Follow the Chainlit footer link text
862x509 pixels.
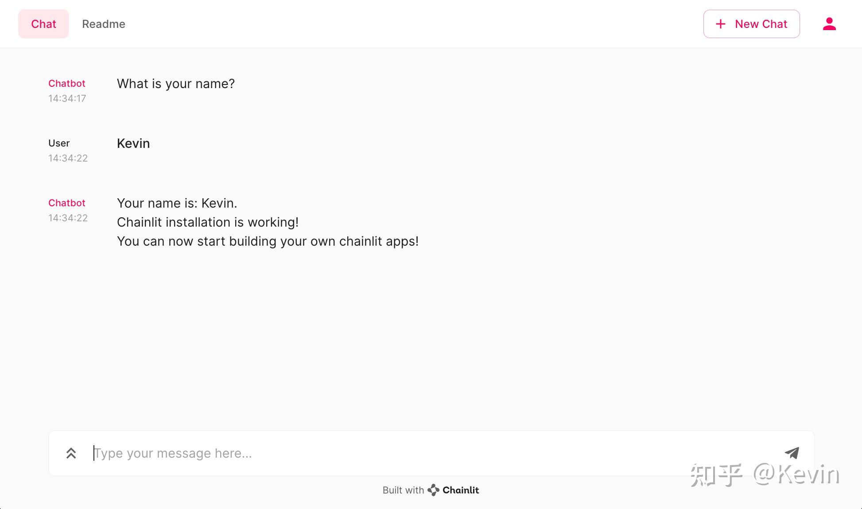coord(461,490)
